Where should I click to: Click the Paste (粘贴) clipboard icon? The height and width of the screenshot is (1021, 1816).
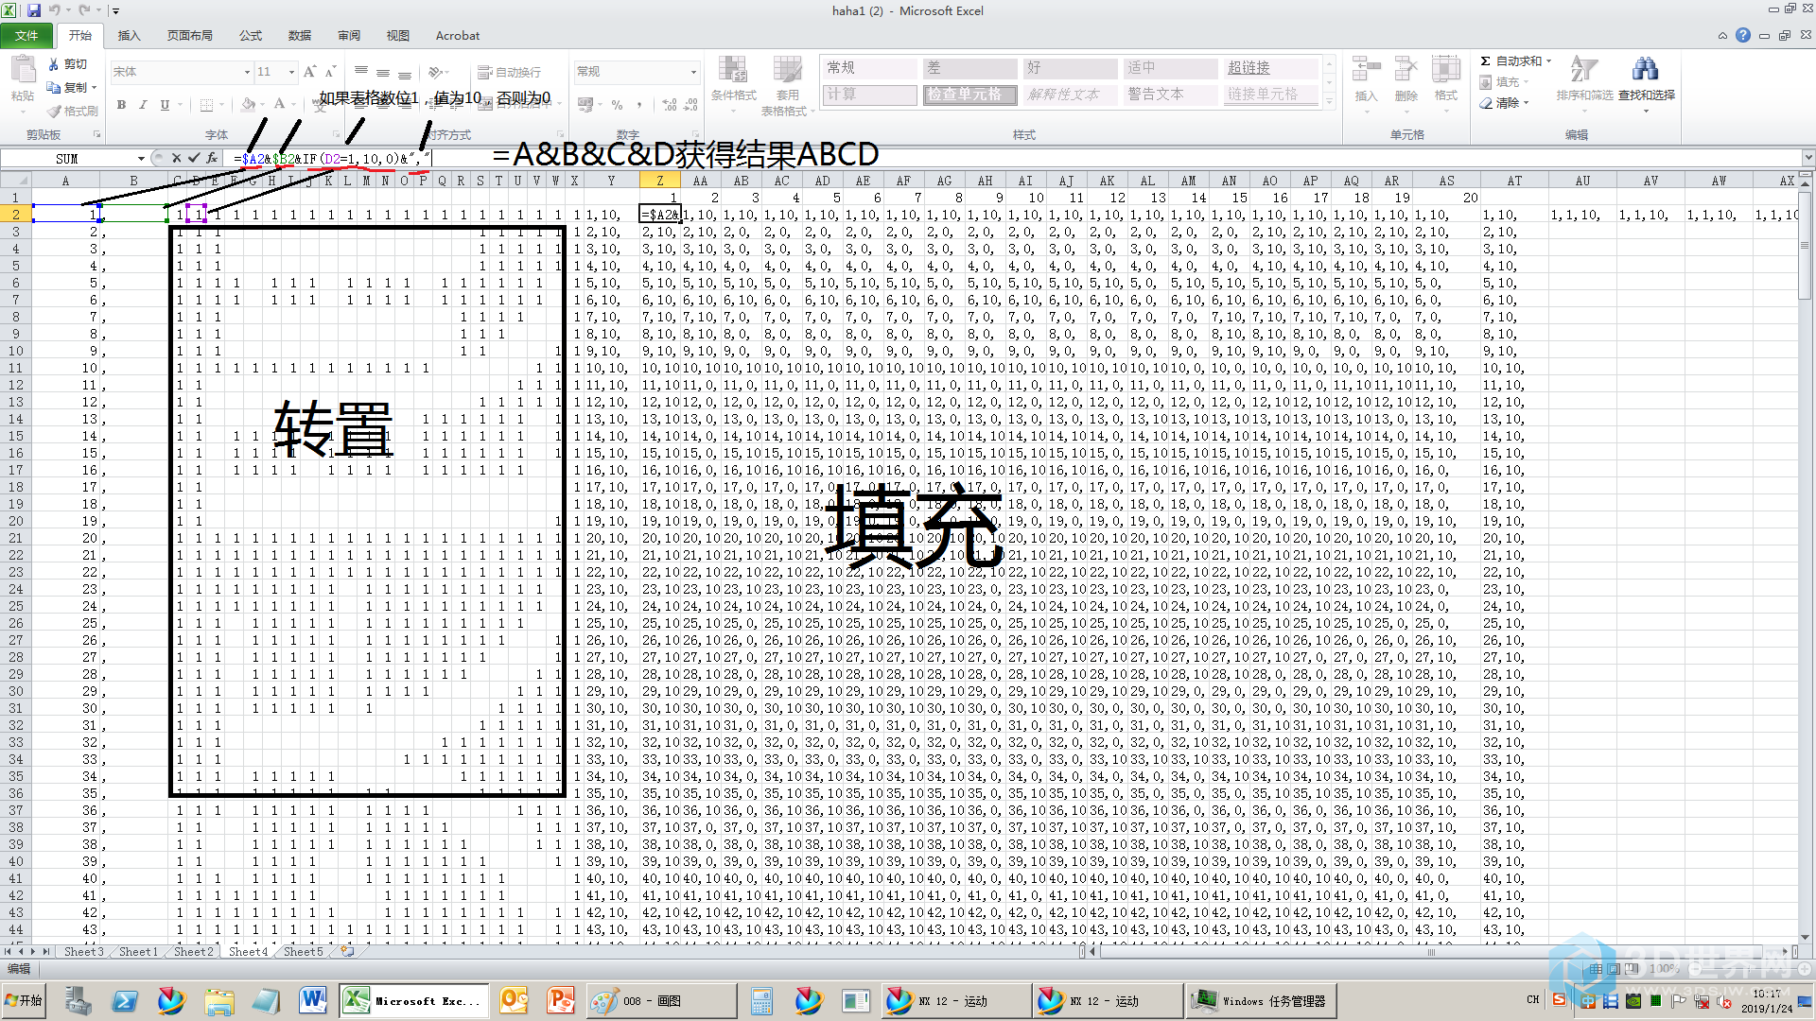[22, 70]
